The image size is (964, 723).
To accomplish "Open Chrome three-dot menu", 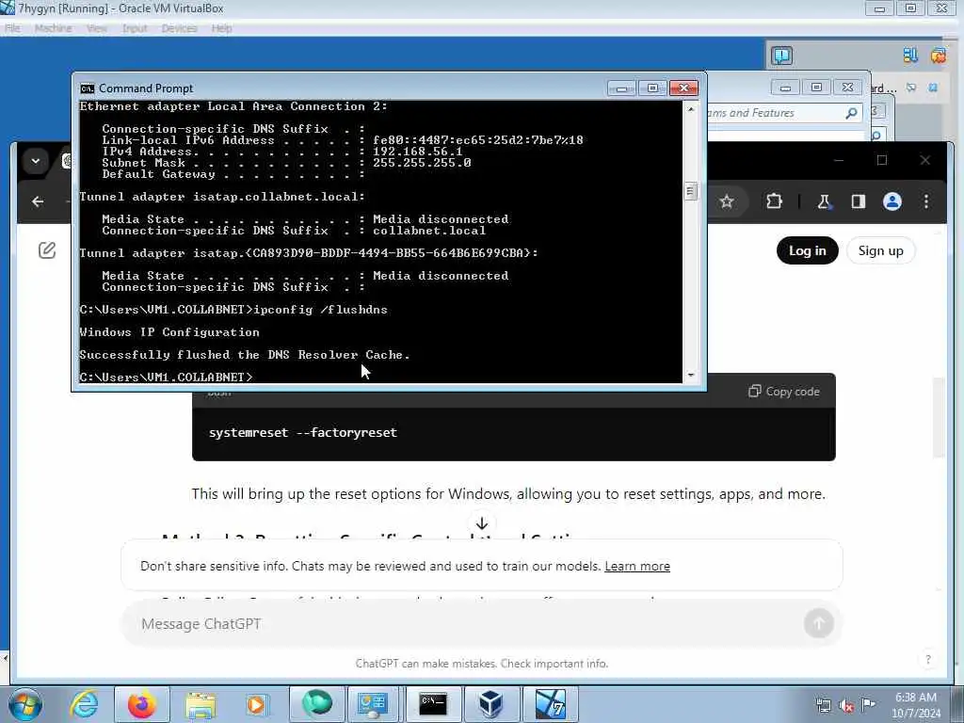I will (x=926, y=201).
